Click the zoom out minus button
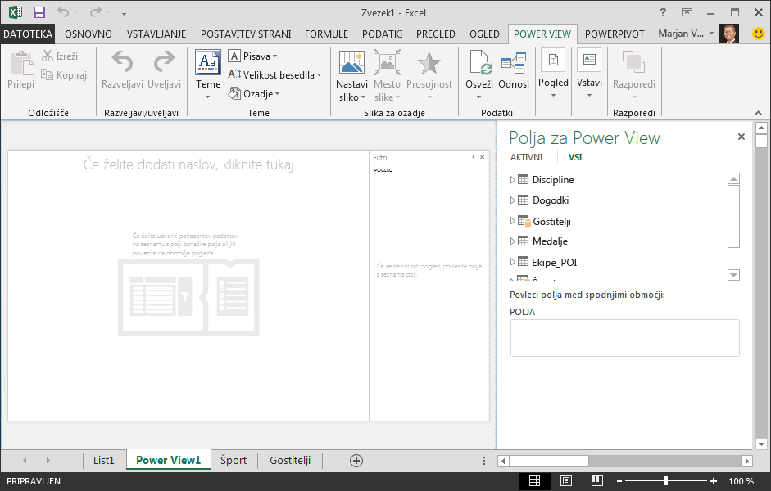This screenshot has height=491, width=771. click(x=619, y=481)
